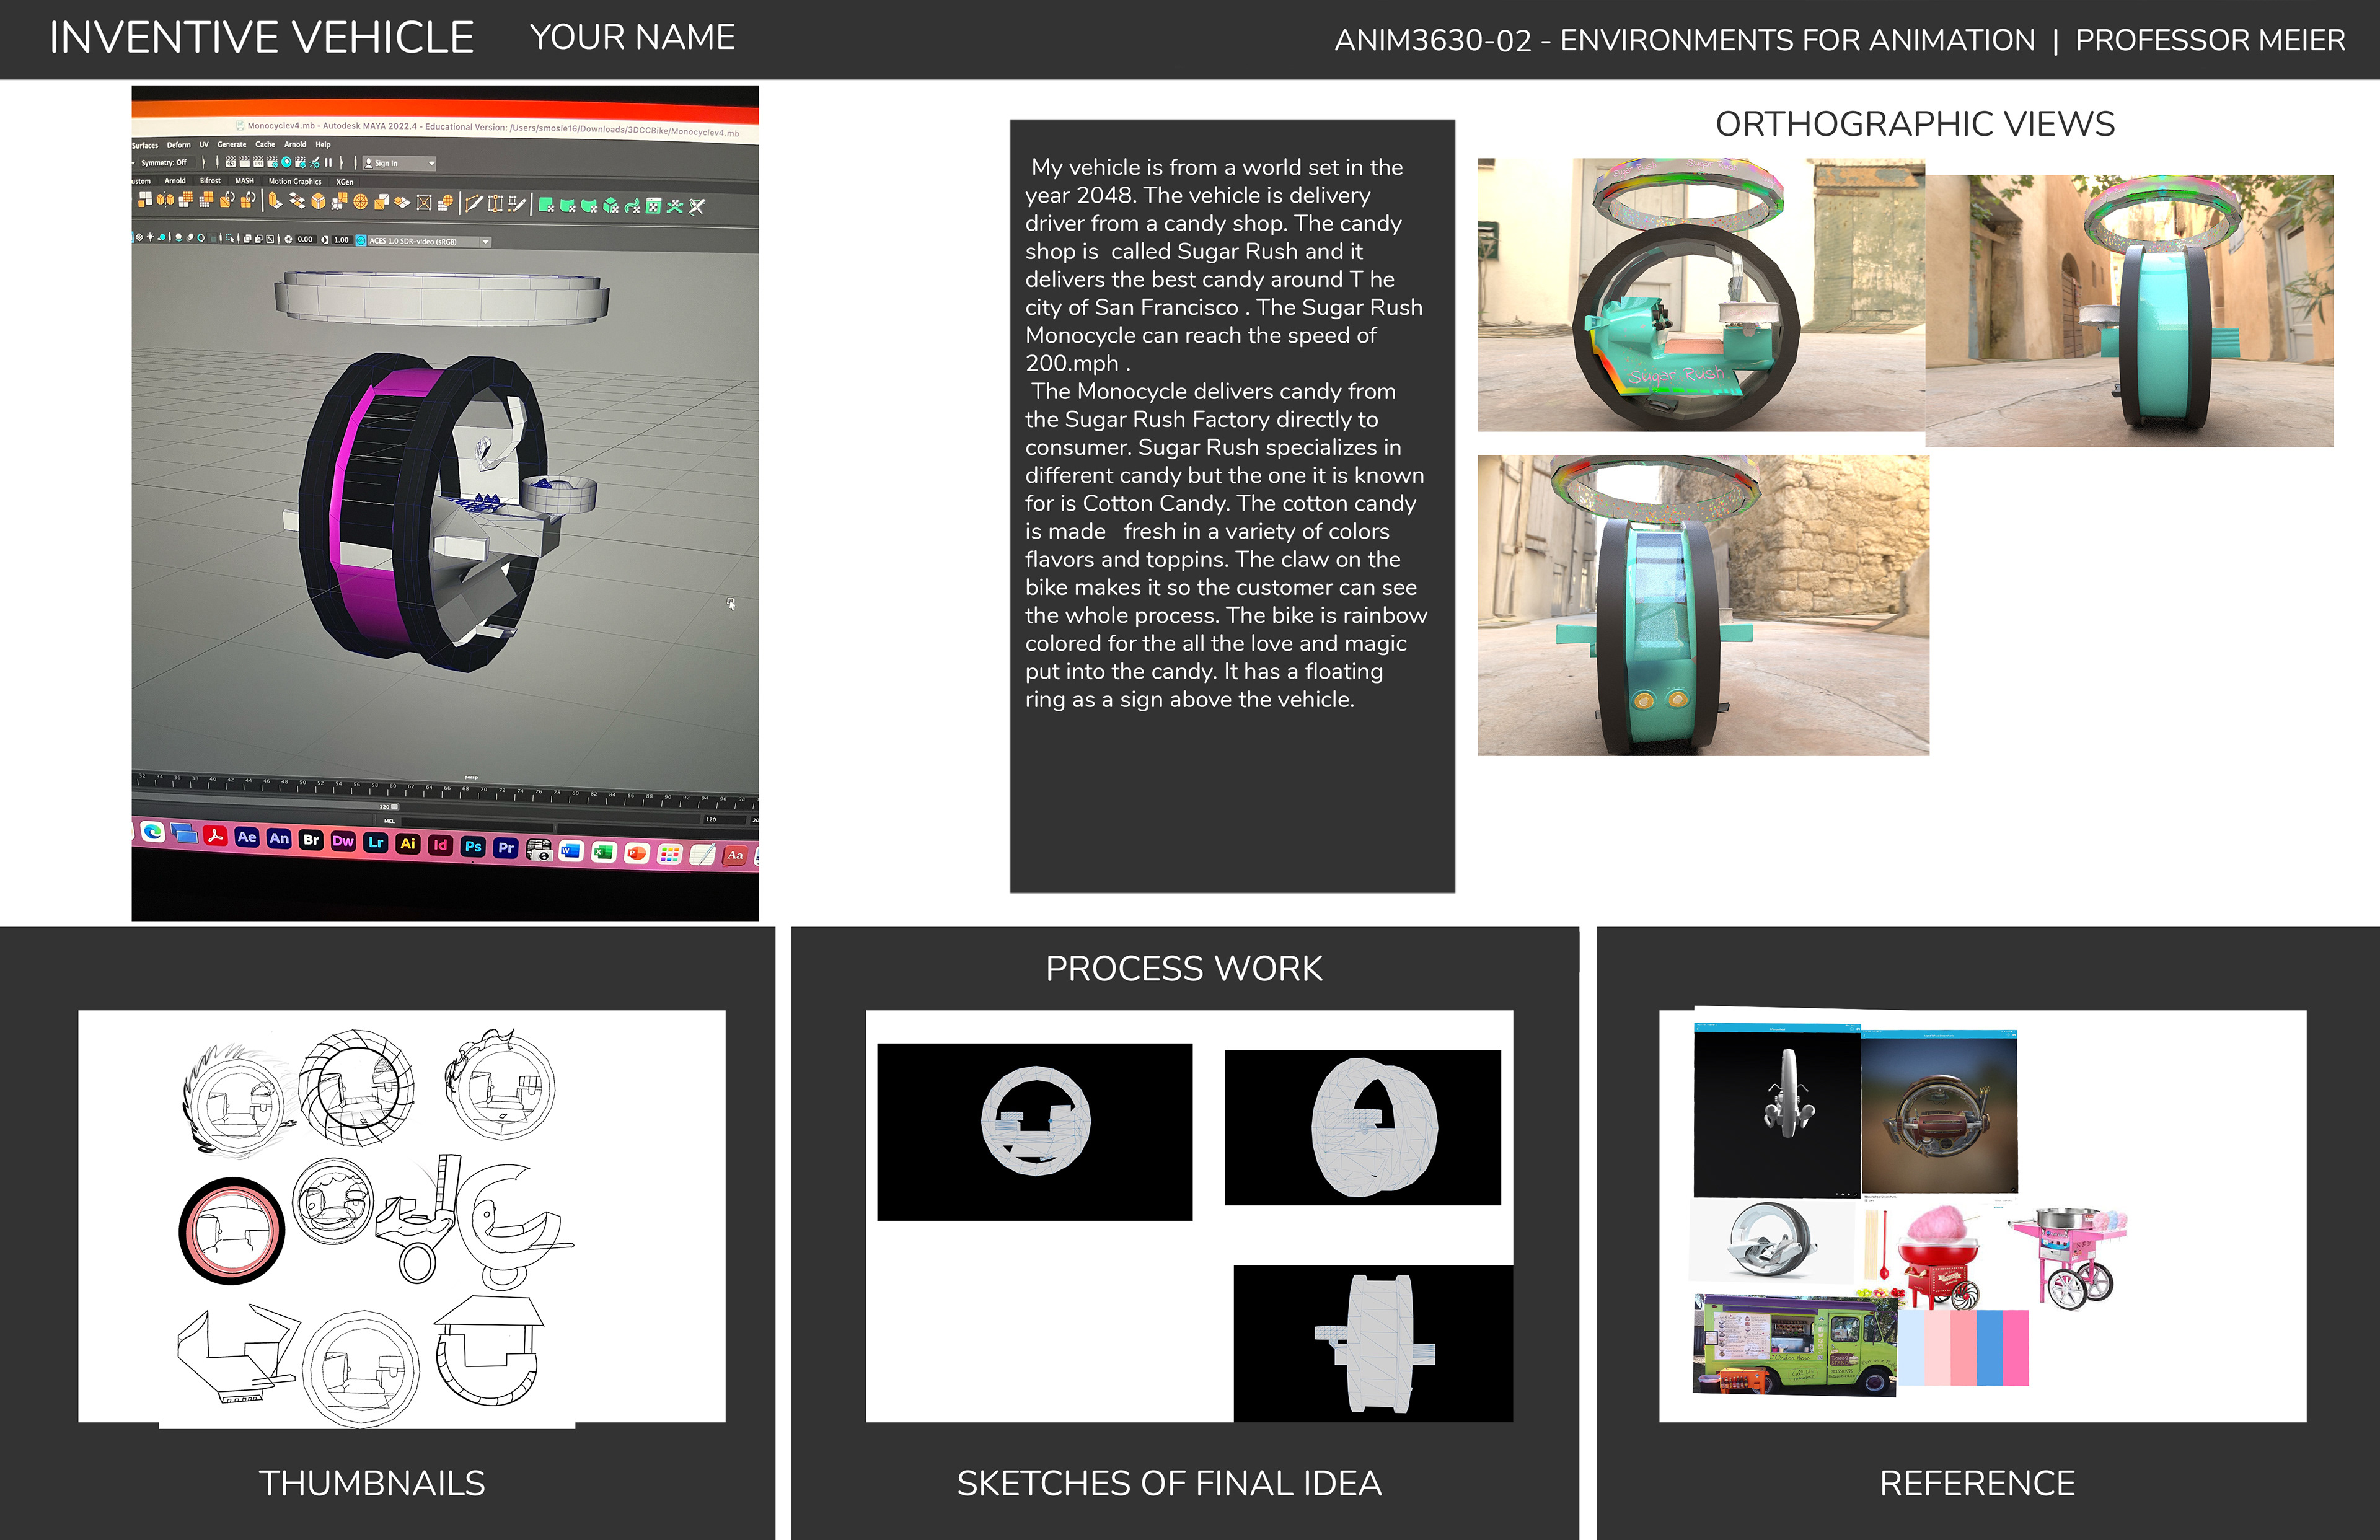
Task: Open the Arnold menu in menu bar
Action: 295,145
